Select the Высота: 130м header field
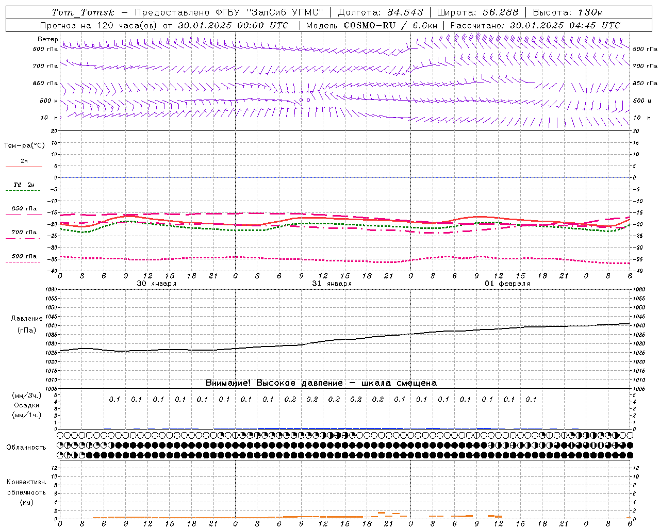 [568, 12]
